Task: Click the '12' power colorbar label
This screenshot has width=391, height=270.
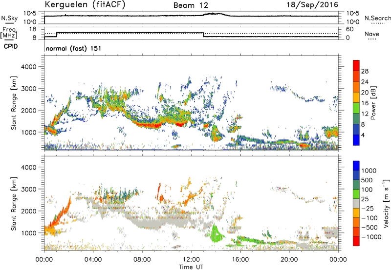Action: pos(365,114)
